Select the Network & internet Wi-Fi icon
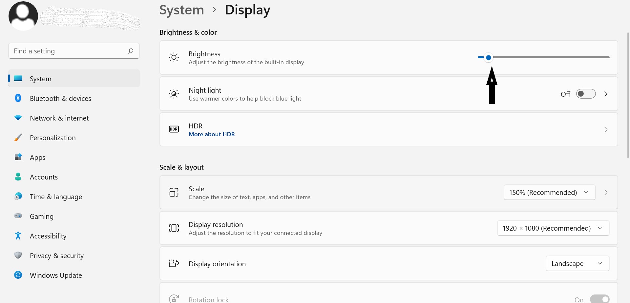This screenshot has height=303, width=630. (x=18, y=118)
